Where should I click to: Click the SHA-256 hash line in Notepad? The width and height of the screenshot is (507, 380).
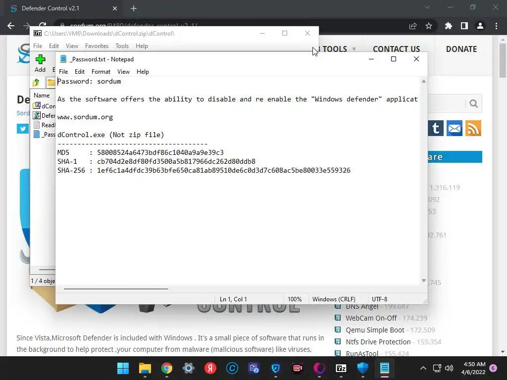click(203, 170)
